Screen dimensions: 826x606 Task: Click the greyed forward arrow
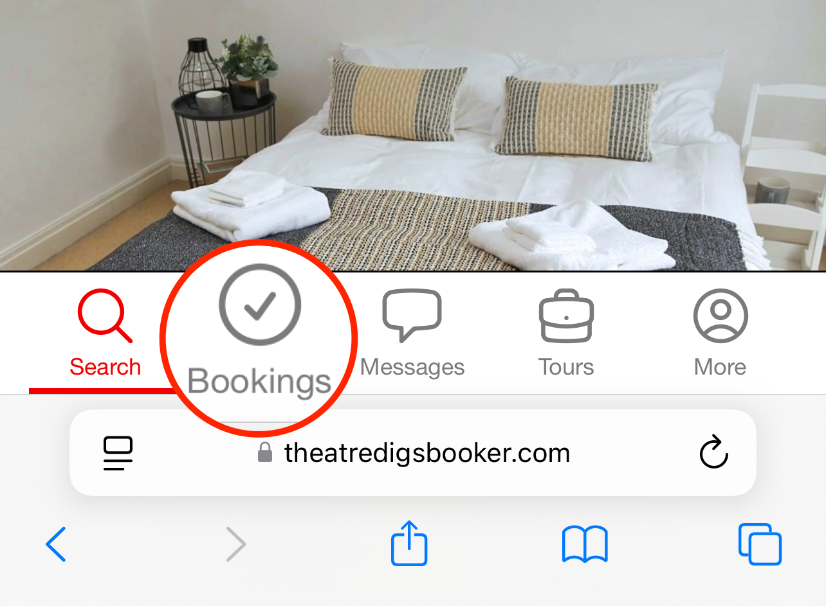[x=236, y=544]
